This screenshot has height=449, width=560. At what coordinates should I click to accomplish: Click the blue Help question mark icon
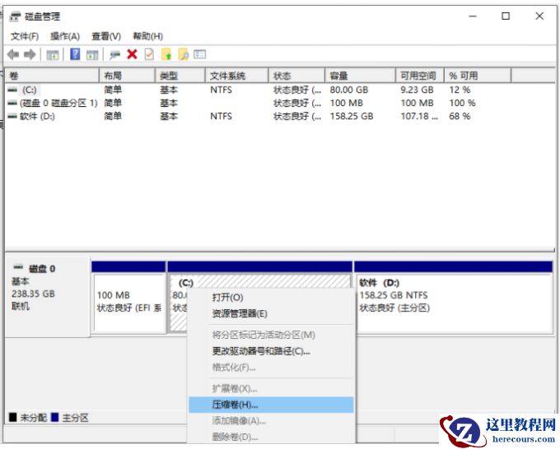point(75,54)
